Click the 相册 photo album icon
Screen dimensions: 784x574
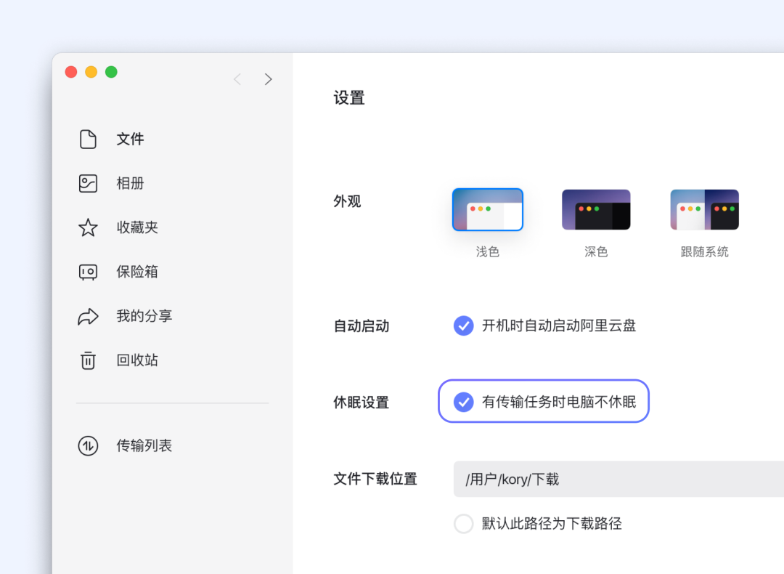click(x=88, y=183)
